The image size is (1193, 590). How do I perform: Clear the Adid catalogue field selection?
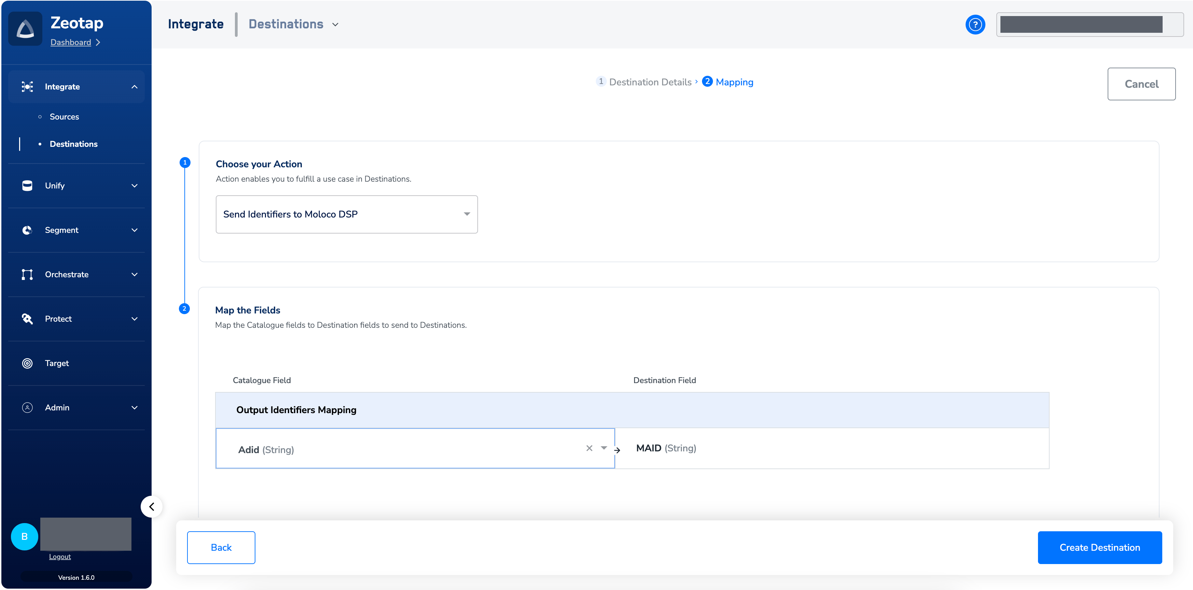click(x=589, y=448)
